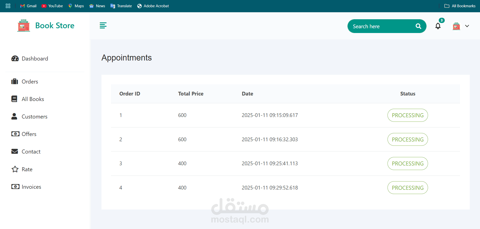This screenshot has width=480, height=229.
Task: Click the profile store avatar
Action: pyautogui.click(x=456, y=26)
